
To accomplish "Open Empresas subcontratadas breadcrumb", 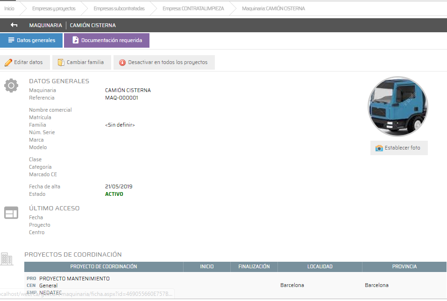I will pos(119,8).
